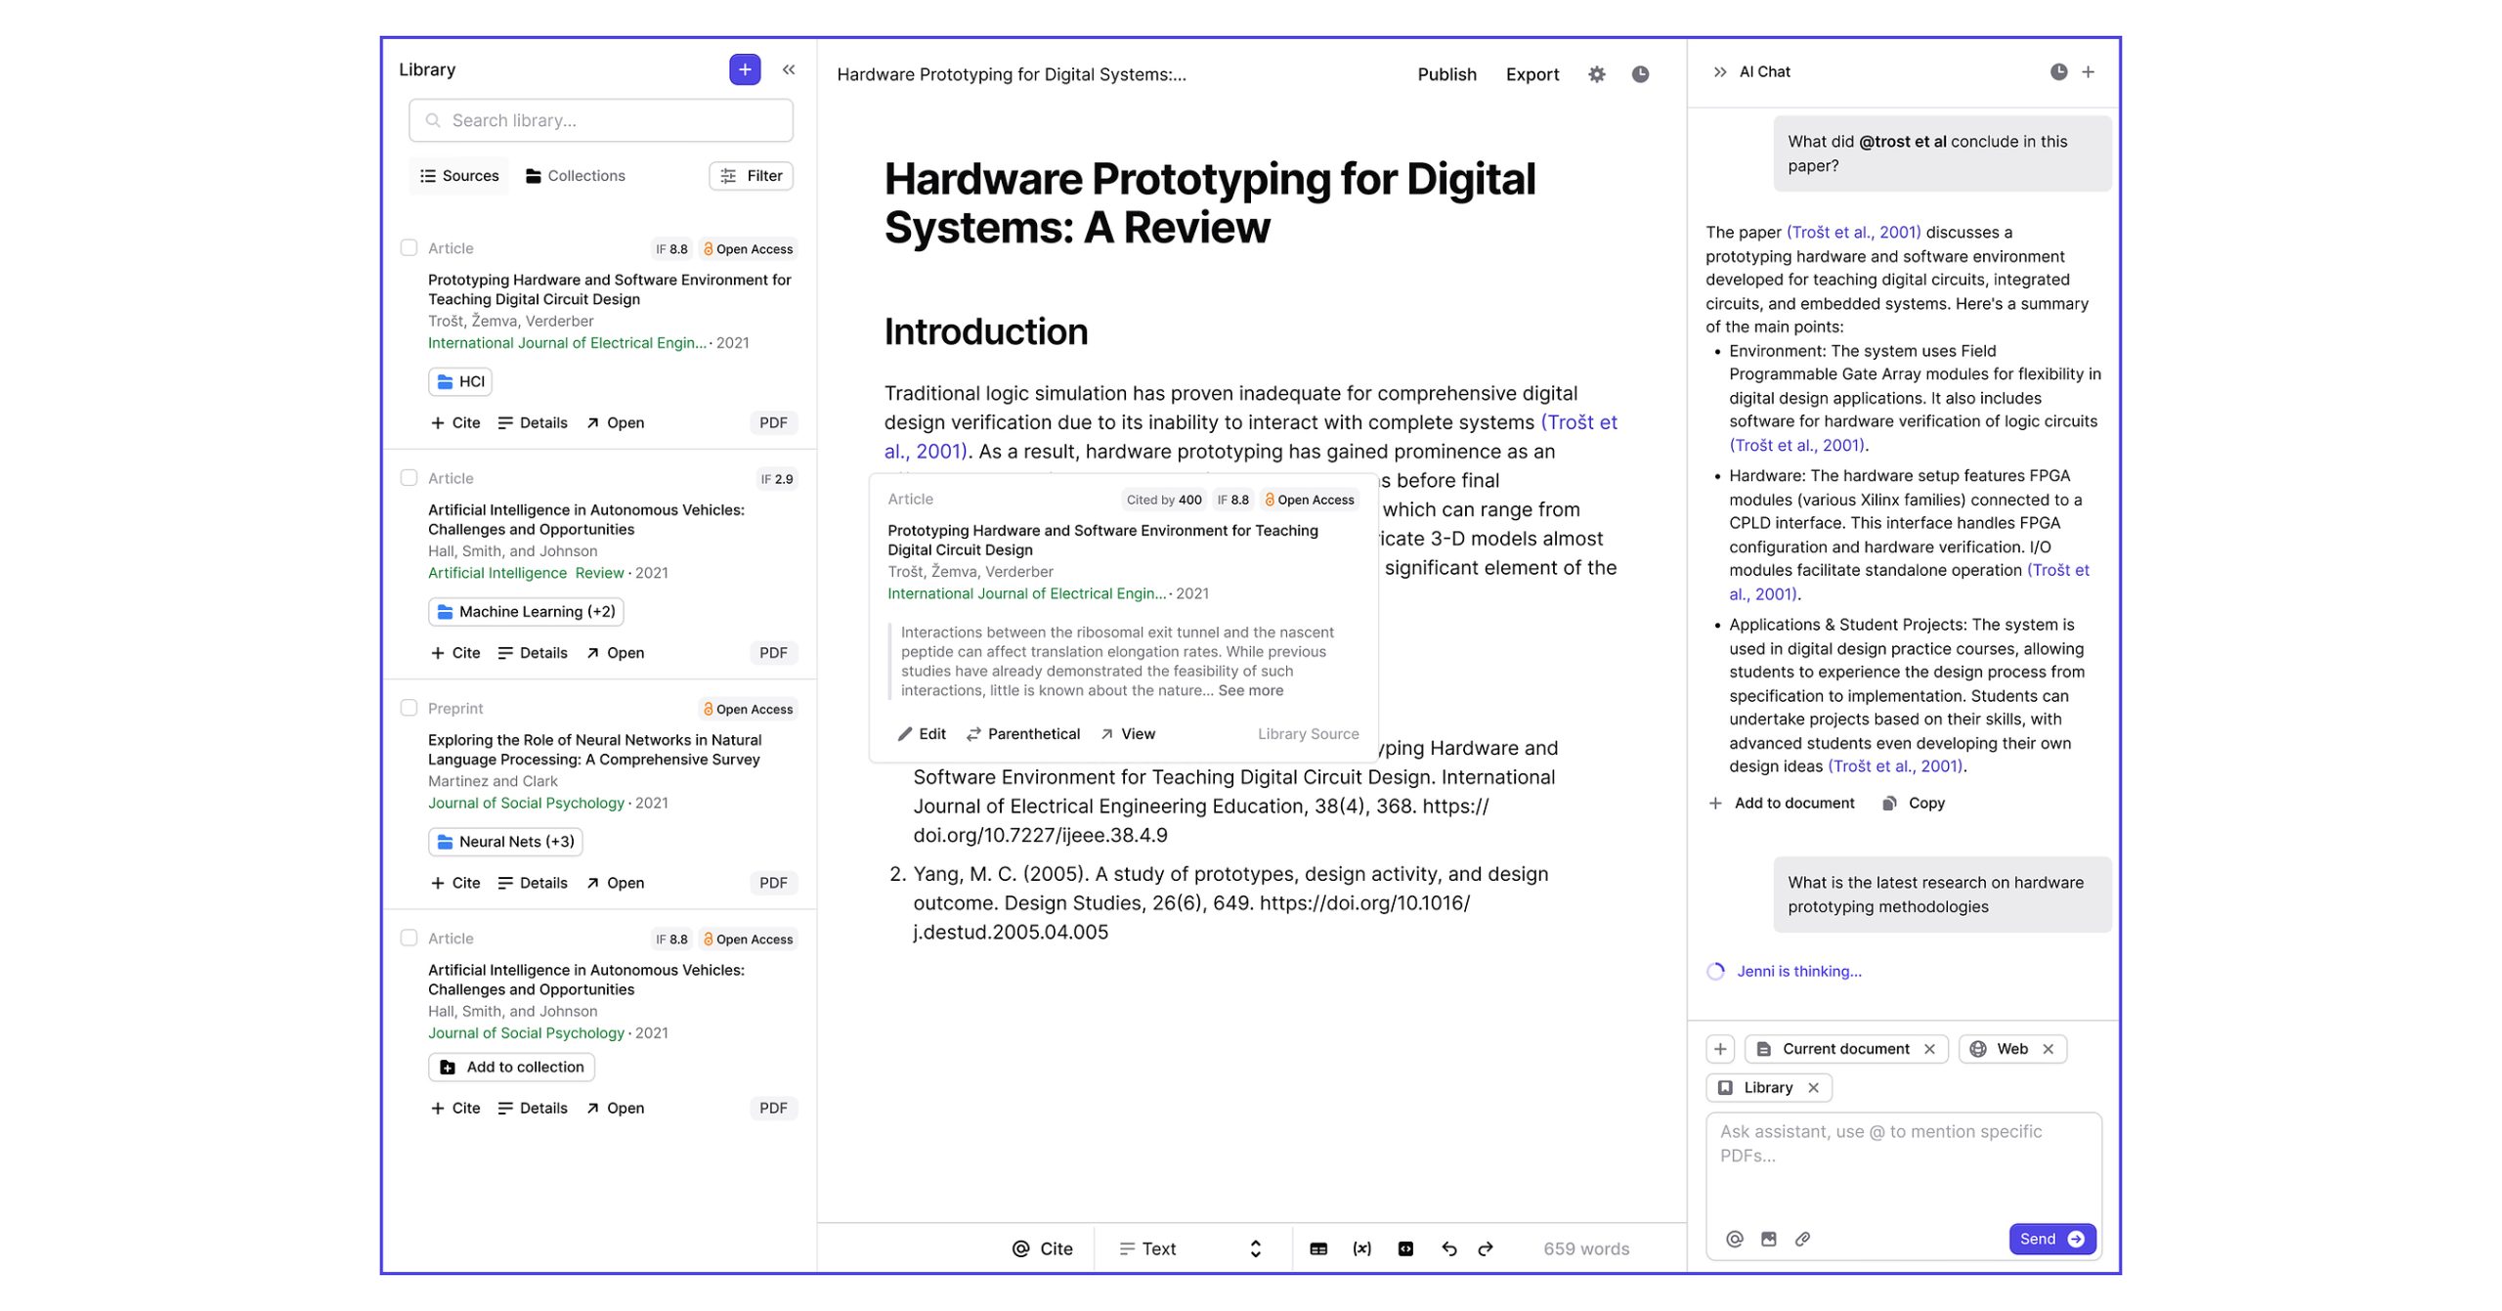
Task: Click the Search library field
Action: click(x=600, y=120)
